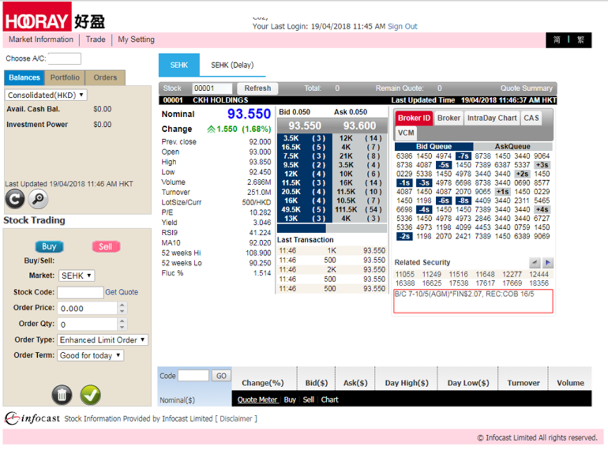Open the IntraDay Chart tab
The height and width of the screenshot is (450, 608).
coord(492,118)
